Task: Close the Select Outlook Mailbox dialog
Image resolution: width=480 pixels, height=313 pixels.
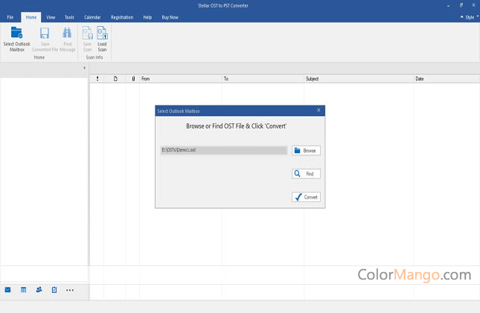Action: click(319, 110)
